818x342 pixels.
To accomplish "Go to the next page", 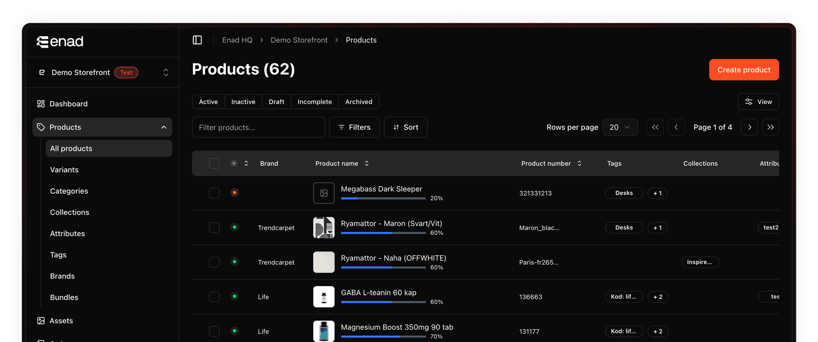I will 749,127.
